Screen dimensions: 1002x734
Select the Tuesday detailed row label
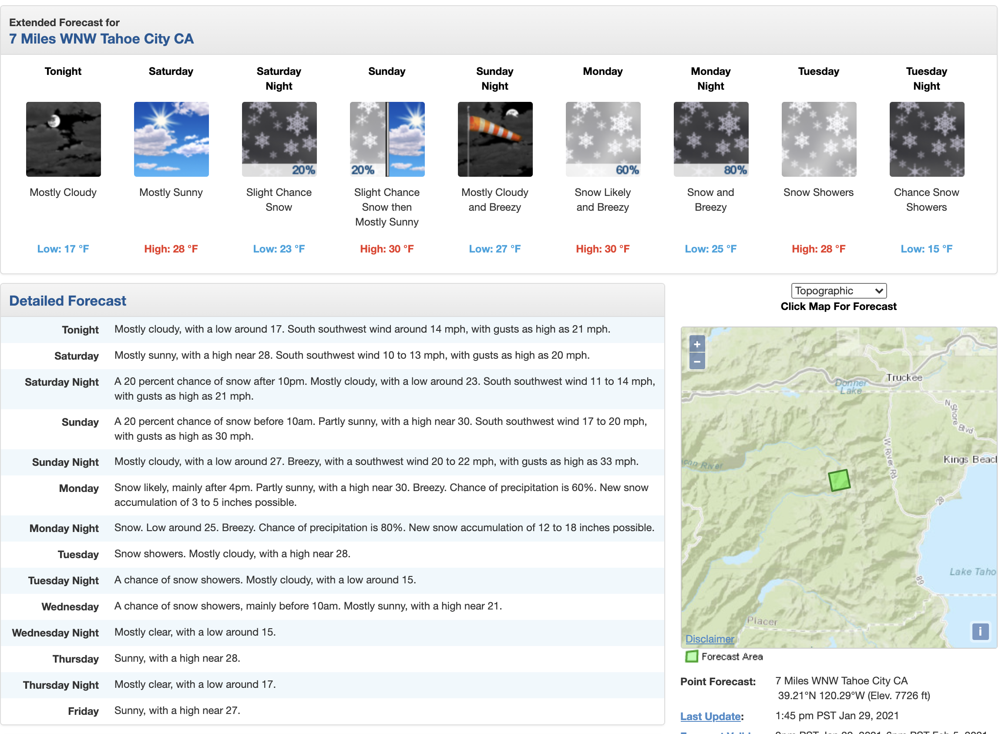78,555
